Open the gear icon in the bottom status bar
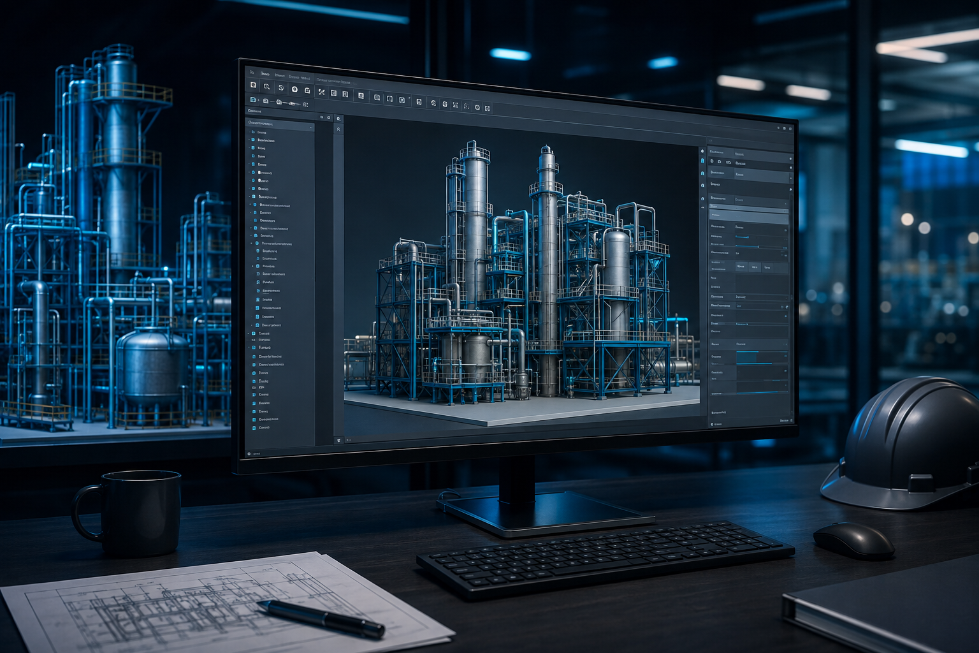Viewport: 979px width, 653px height. [249, 453]
